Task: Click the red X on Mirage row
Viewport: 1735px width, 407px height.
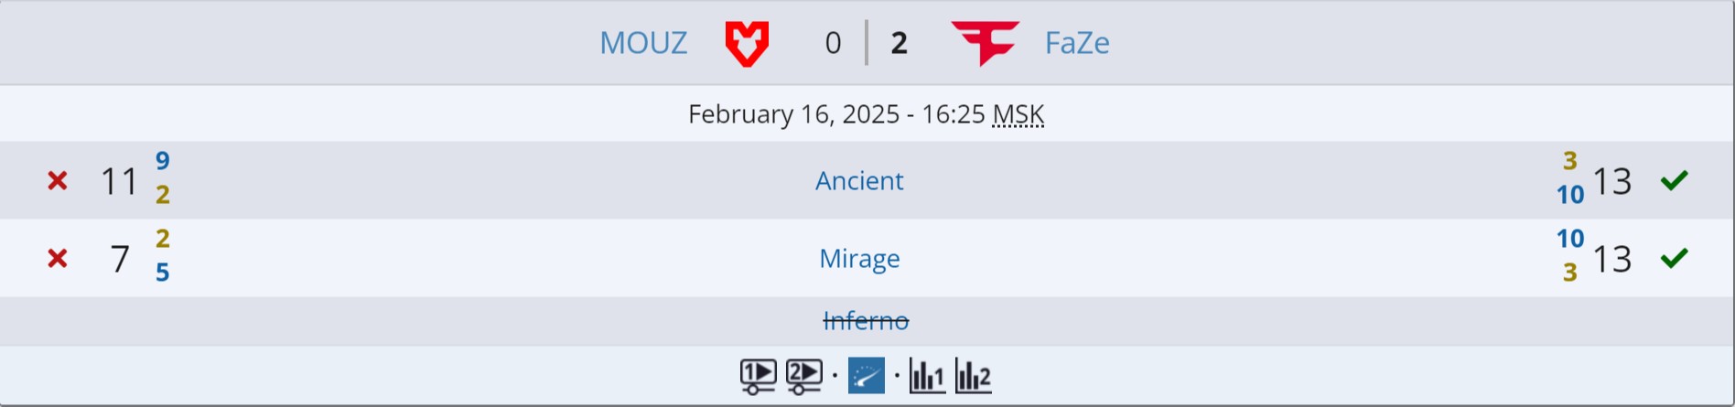Action: click(58, 259)
